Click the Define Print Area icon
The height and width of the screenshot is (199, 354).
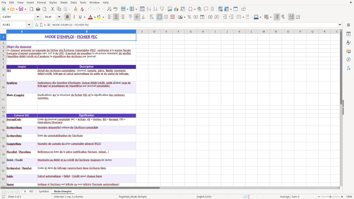(220, 9)
